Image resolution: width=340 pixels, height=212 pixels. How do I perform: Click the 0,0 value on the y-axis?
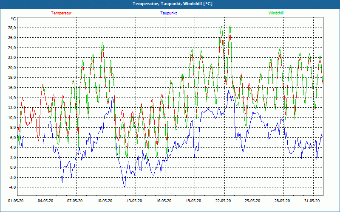[13, 167]
